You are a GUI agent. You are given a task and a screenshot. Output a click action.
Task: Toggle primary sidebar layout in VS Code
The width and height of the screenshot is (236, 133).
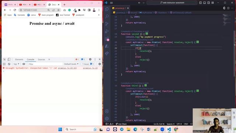point(201,3)
